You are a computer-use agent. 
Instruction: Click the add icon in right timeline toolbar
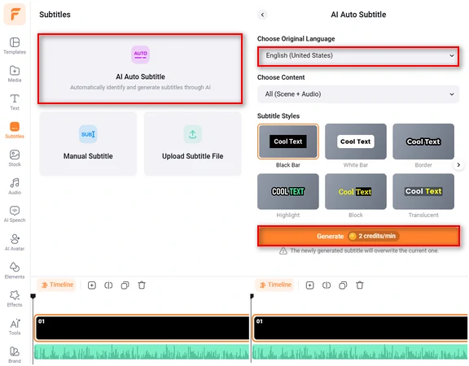pyautogui.click(x=310, y=285)
